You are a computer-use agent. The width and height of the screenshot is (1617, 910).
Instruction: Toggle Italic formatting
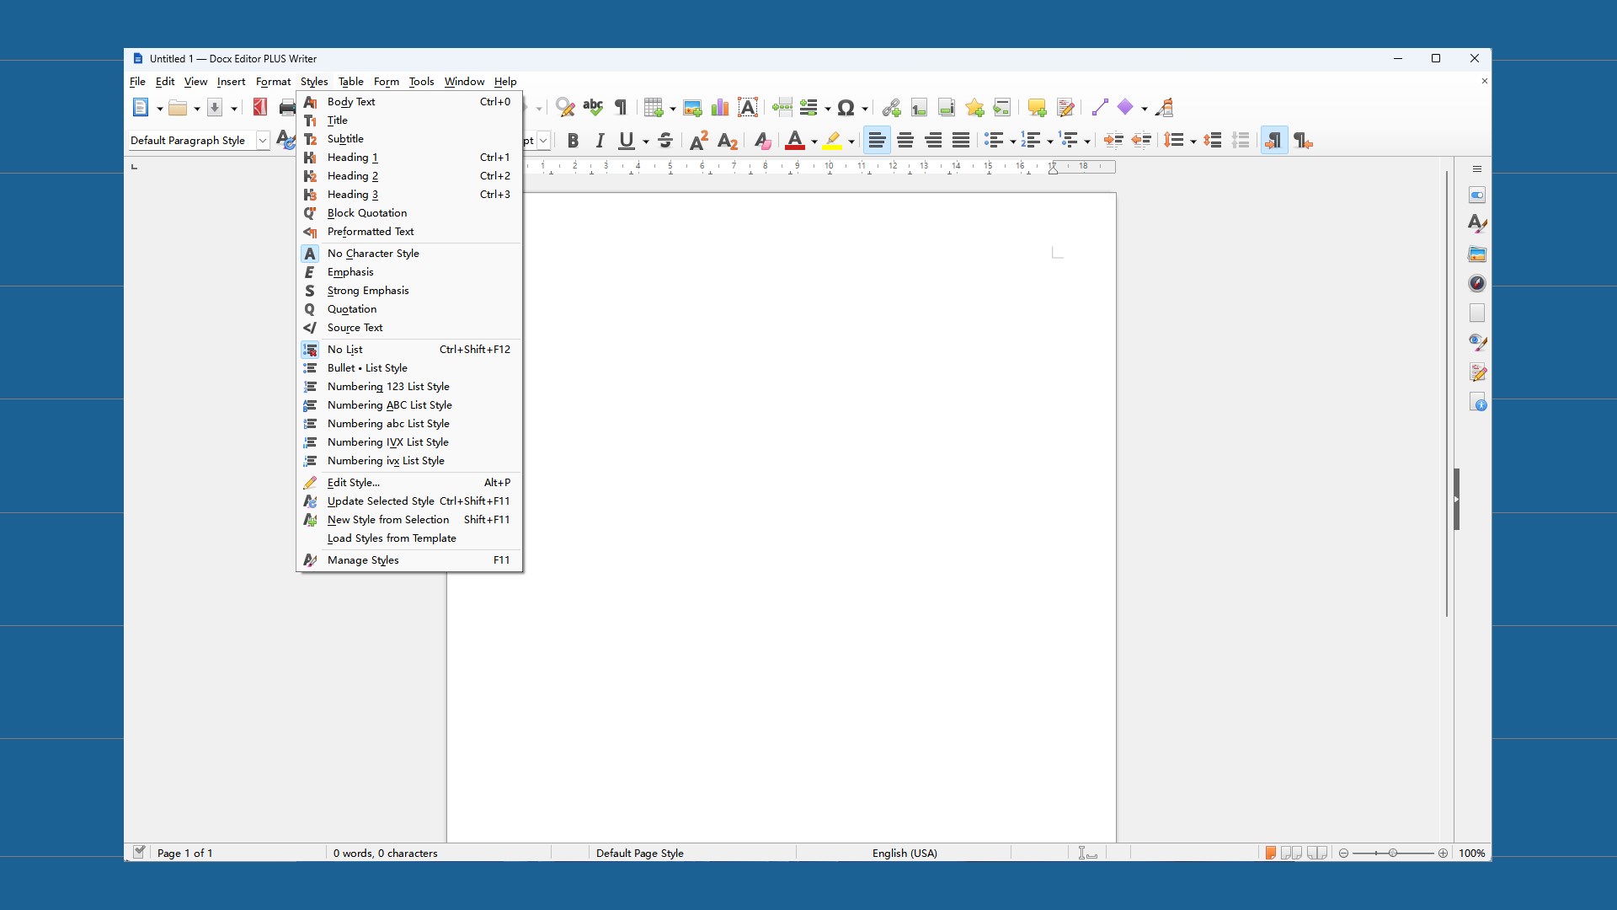point(600,141)
